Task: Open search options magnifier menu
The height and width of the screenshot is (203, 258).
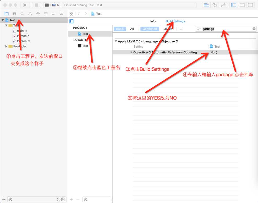Action: coord(198,29)
